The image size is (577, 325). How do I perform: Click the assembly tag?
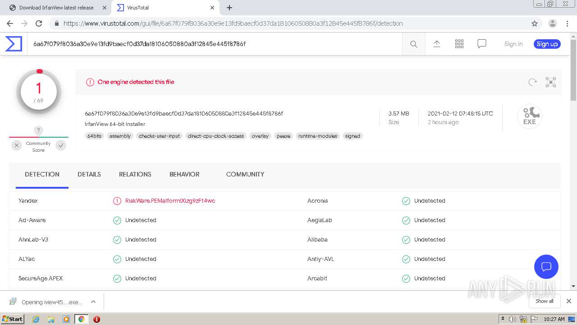click(x=120, y=136)
